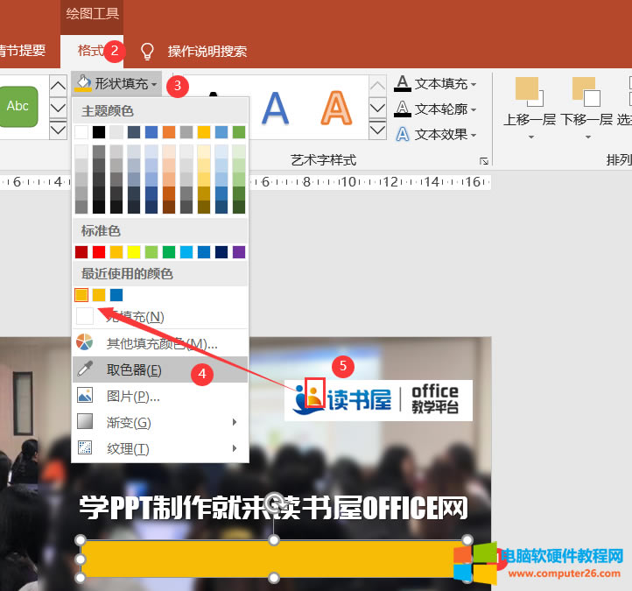The image size is (632, 591).
Task: Select the blue recently used color
Action: tap(116, 295)
